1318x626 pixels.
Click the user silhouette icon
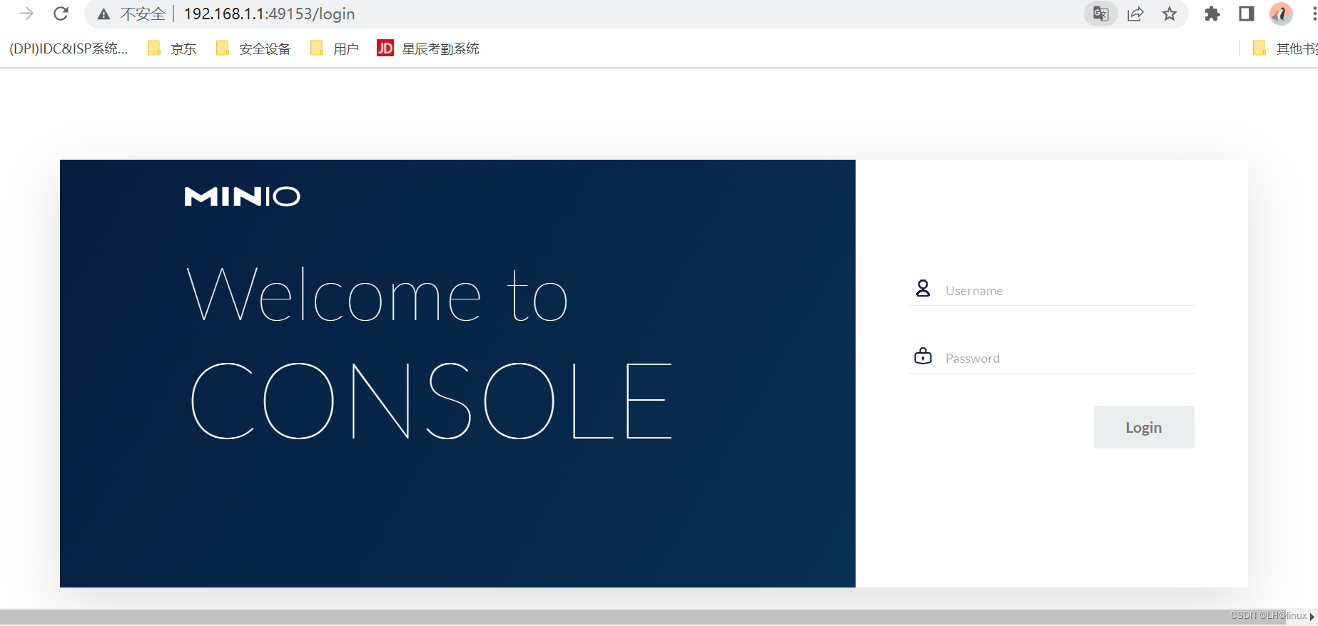click(x=923, y=288)
